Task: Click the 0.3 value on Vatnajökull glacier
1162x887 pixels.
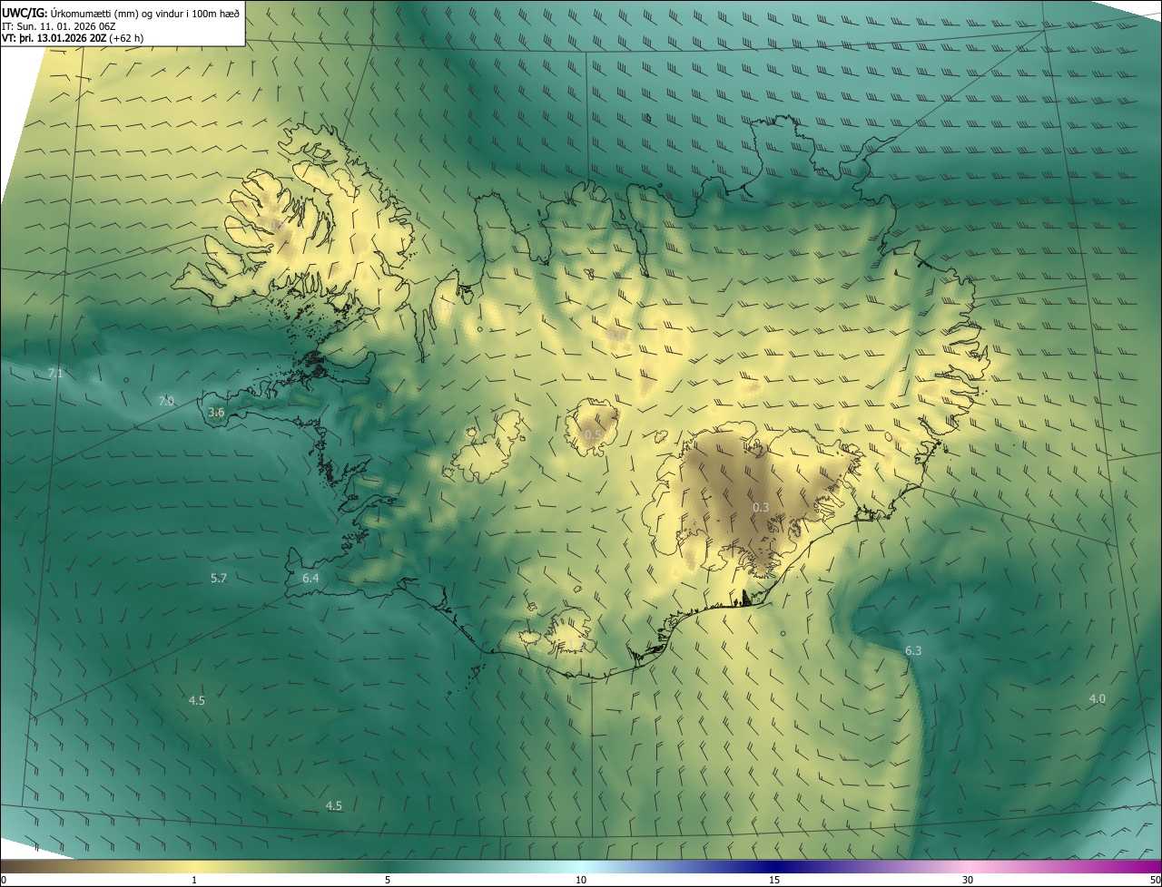Action: (x=761, y=507)
